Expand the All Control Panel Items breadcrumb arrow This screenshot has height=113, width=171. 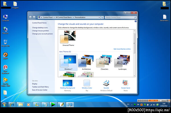pos(73,17)
